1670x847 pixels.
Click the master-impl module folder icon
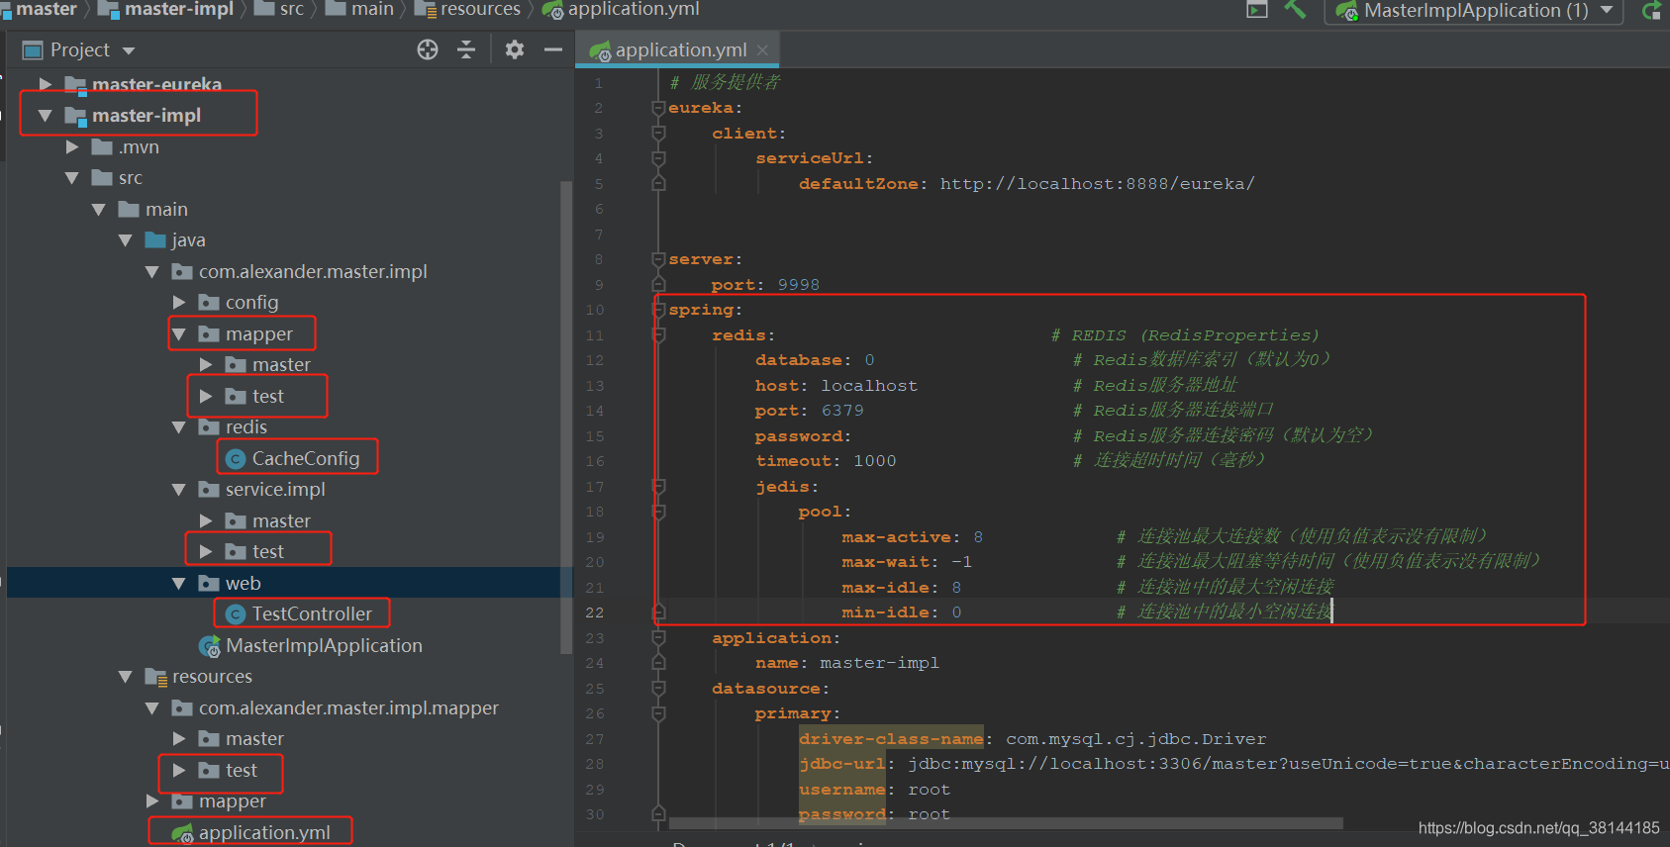(75, 116)
